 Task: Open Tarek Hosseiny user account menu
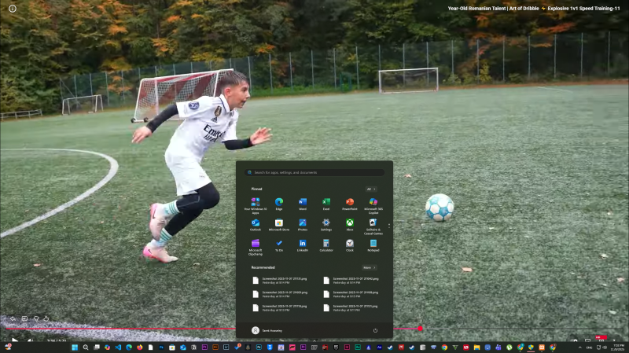coord(267,331)
